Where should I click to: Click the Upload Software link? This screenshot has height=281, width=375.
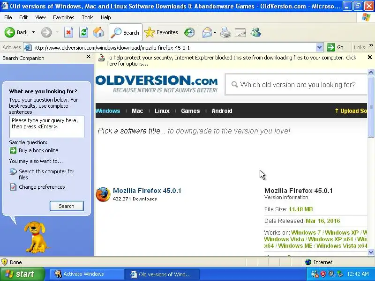click(x=351, y=111)
